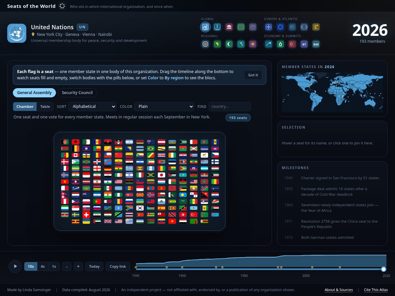Switch to the NATO compass-star icon
This screenshot has width=395, height=296.
[x=269, y=27]
